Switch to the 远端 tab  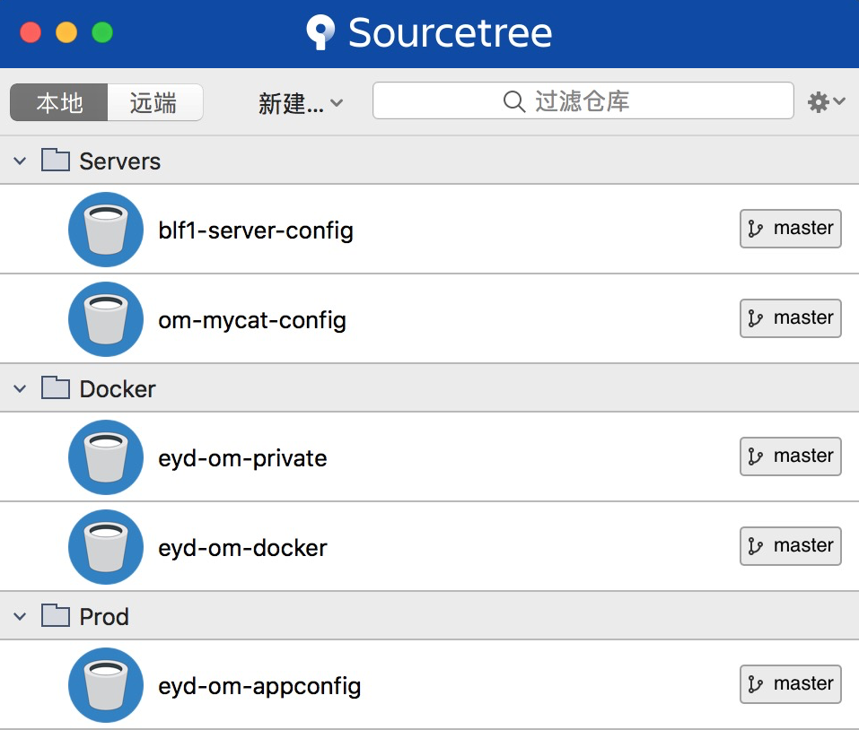(x=154, y=102)
